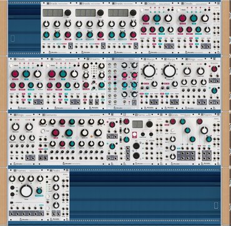Click the Yarns module's small display screen
This screenshot has width=231, height=226.
pos(137,124)
